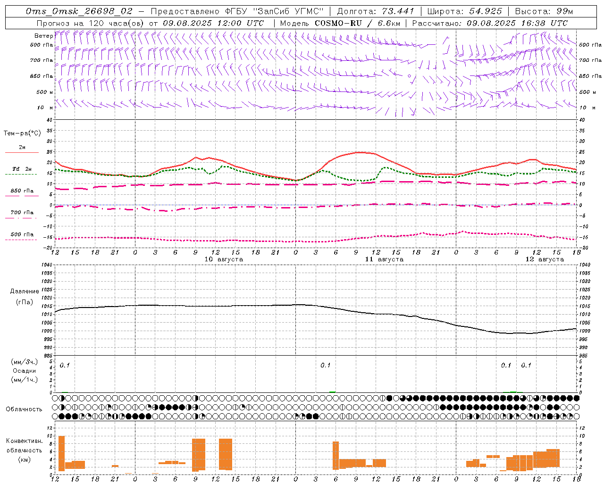Click the longitude value "Долгота: 73.441"

[376, 11]
